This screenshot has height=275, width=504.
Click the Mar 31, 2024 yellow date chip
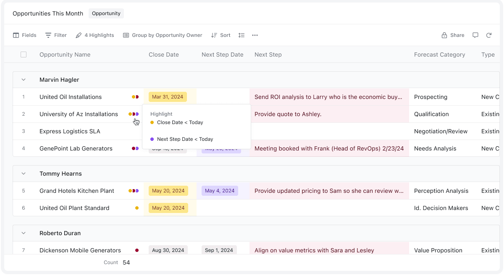[168, 97]
